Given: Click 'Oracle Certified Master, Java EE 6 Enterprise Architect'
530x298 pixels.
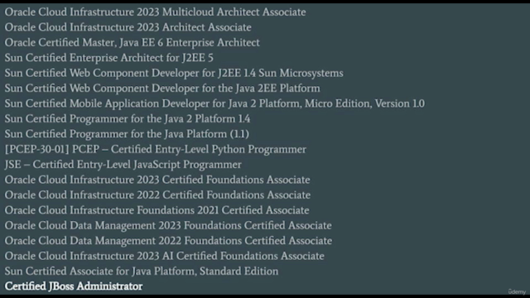Looking at the screenshot, I should [x=132, y=42].
